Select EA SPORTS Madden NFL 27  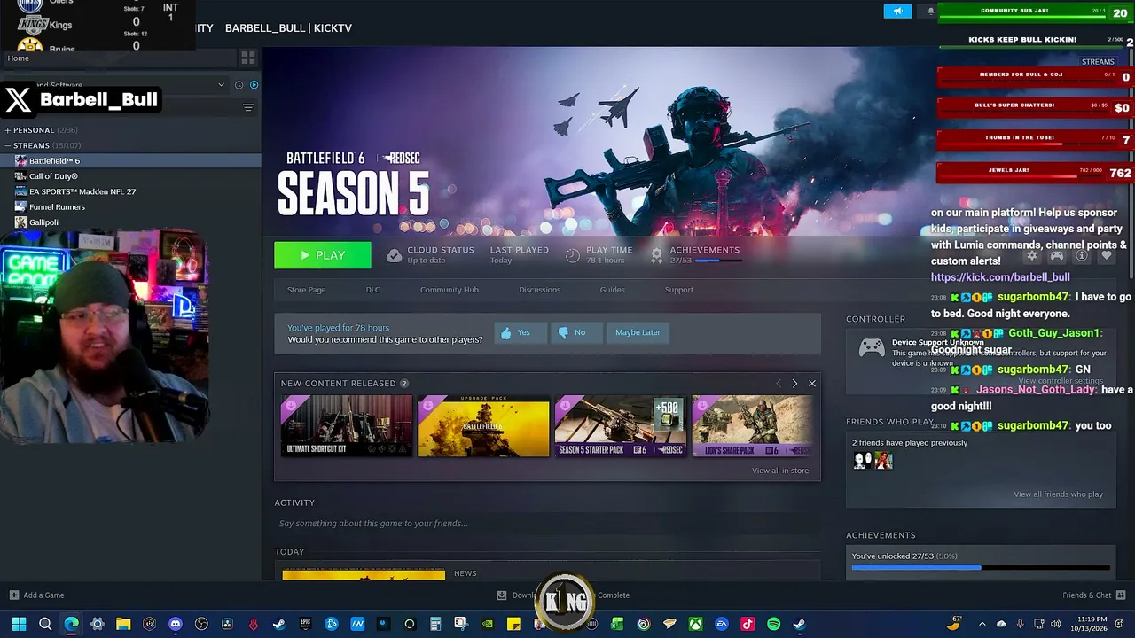82,191
